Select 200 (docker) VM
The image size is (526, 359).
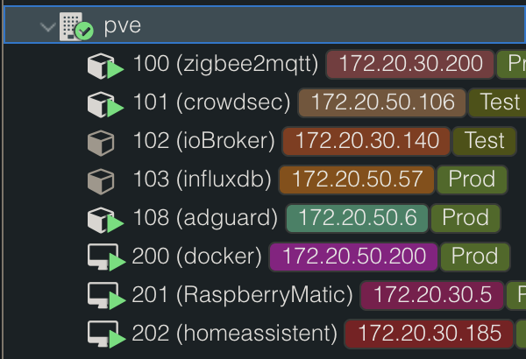(x=196, y=257)
